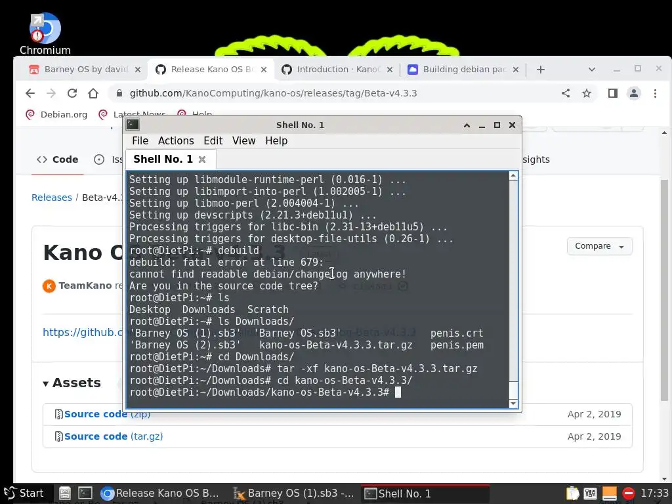Click the terminal icon in Shell title bar
The height and width of the screenshot is (504, 672).
133,125
